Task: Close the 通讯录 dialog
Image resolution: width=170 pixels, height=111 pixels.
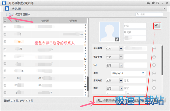Action: coord(164,9)
